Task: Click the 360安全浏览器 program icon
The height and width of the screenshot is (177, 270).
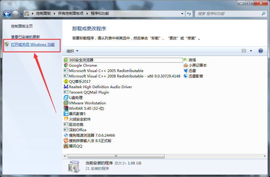Action: pyautogui.click(x=66, y=60)
